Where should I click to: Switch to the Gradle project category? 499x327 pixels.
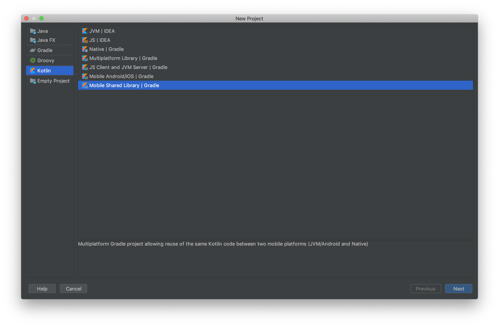45,50
